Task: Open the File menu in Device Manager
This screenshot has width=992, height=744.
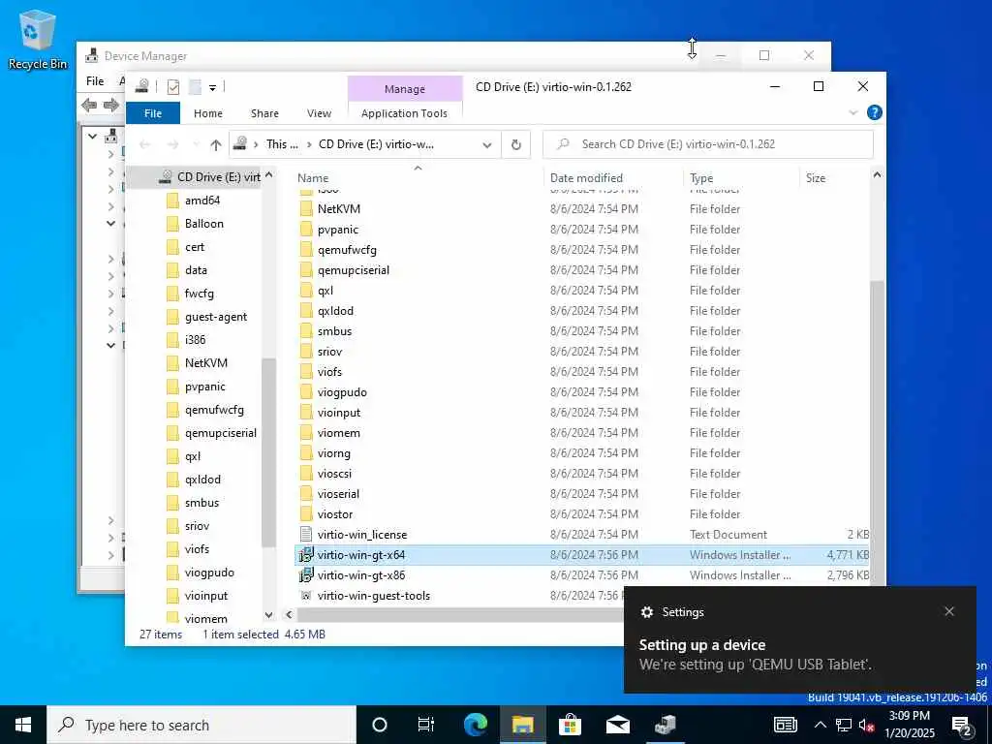Action: point(95,81)
